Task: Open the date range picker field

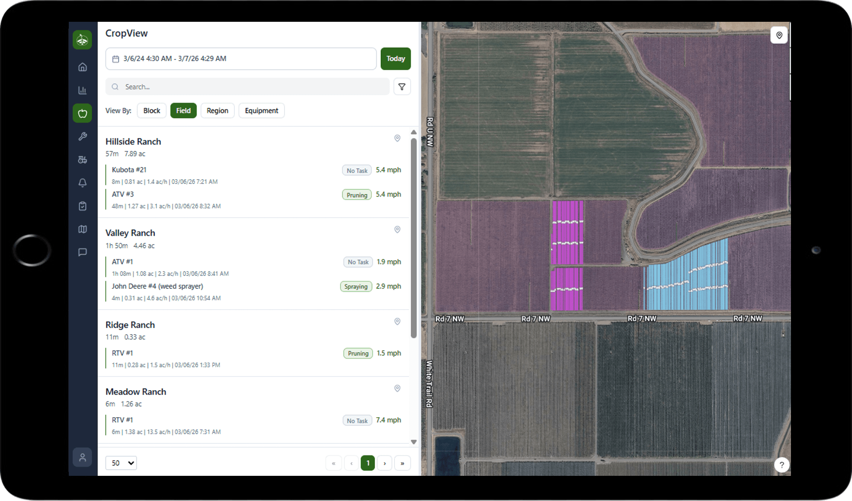Action: click(x=241, y=59)
